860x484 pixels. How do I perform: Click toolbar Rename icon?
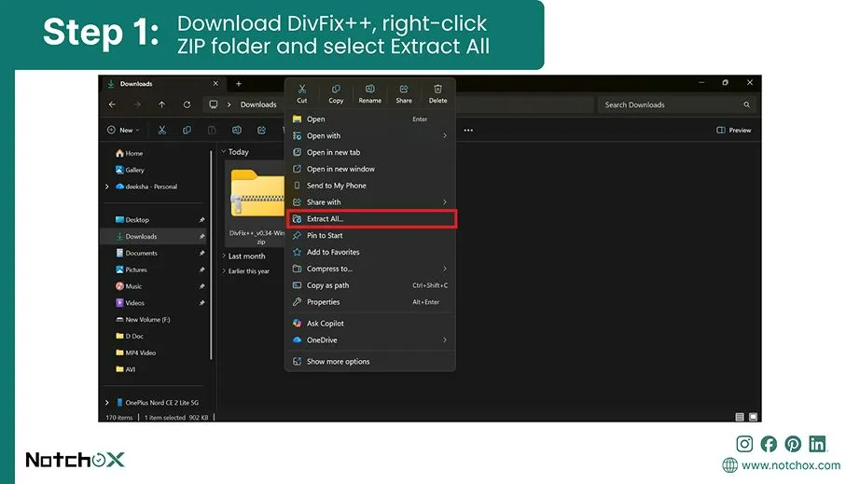coord(236,130)
